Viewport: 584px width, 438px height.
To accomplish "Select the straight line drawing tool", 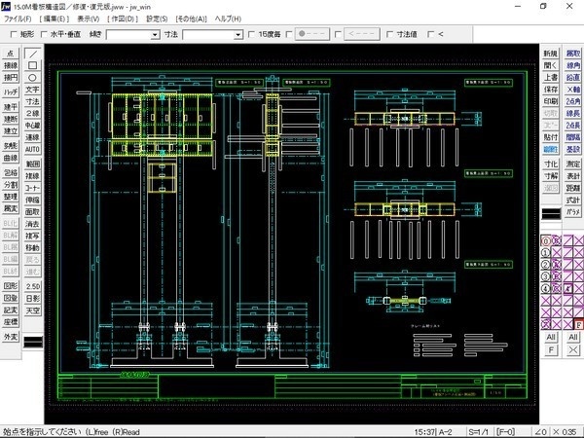I will click(32, 54).
